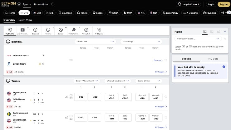Click main page vertical scrollbar
Image resolution: width=231 pixels, height=130 pixels.
pyautogui.click(x=171, y=39)
